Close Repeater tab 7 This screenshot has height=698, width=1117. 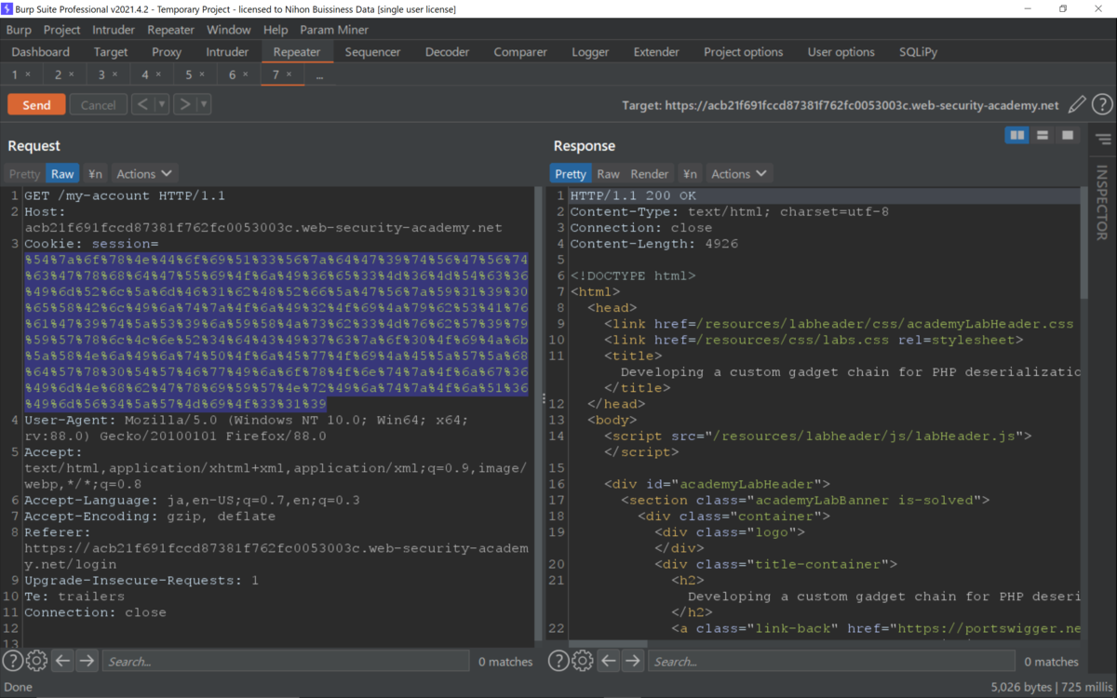(289, 74)
